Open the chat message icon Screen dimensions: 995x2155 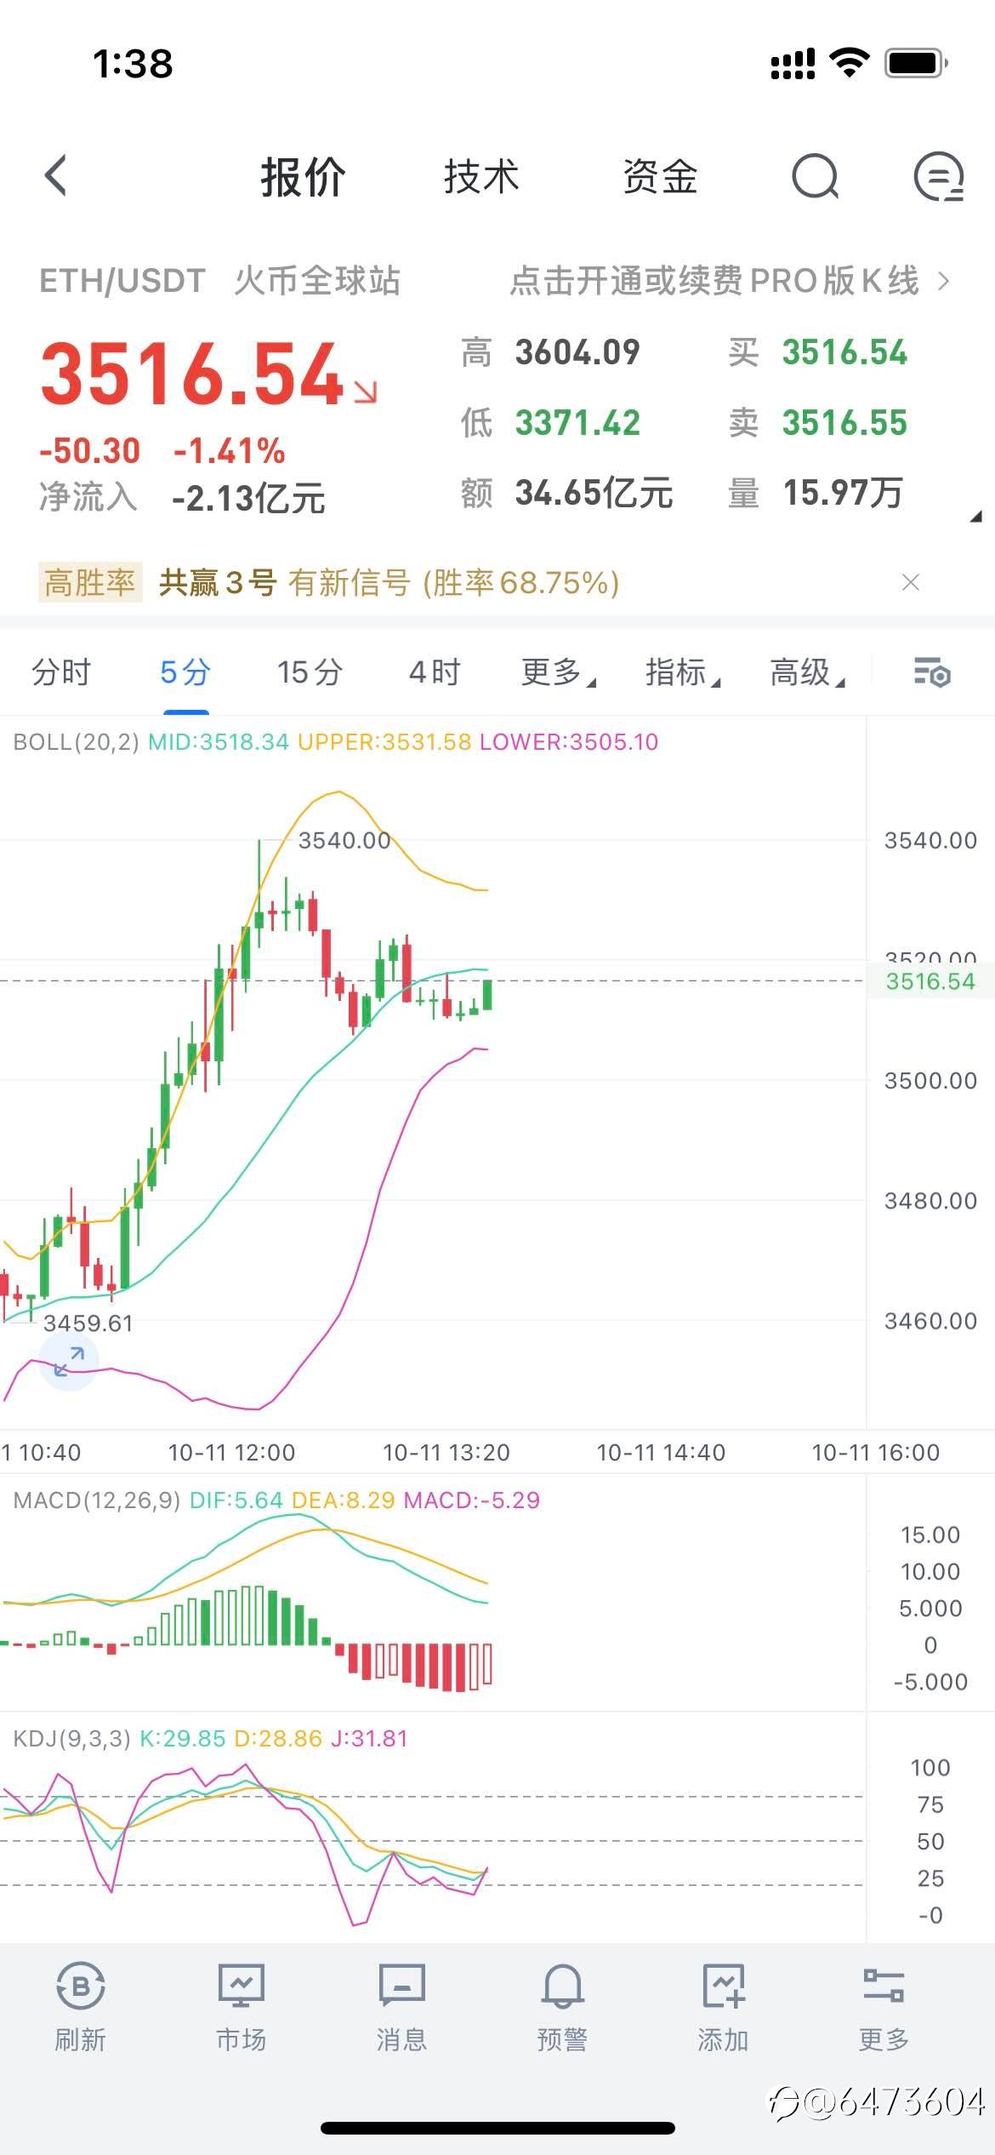pyautogui.click(x=938, y=177)
